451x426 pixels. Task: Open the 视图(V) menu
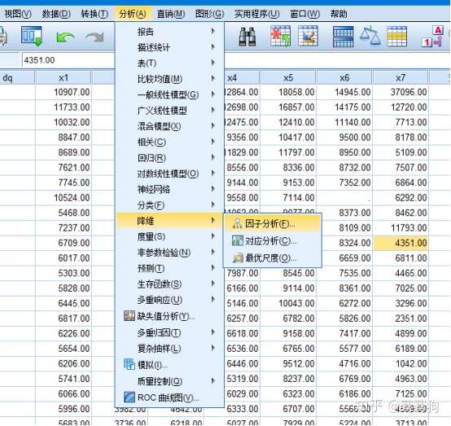[x=18, y=14]
